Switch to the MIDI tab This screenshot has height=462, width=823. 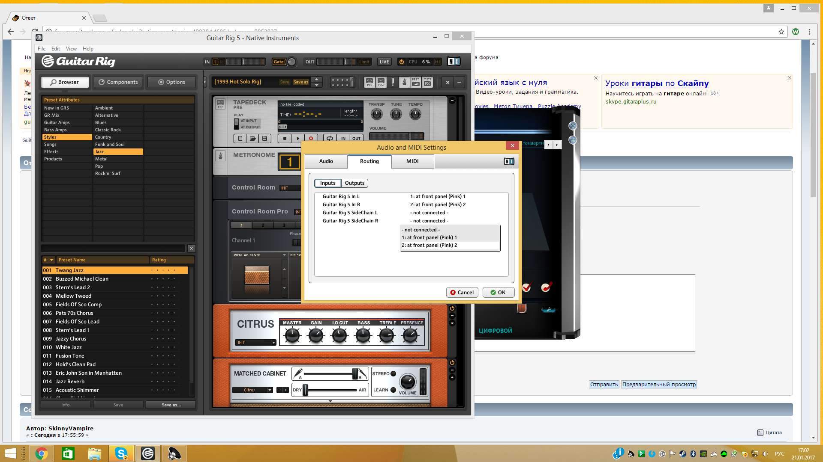coord(412,161)
